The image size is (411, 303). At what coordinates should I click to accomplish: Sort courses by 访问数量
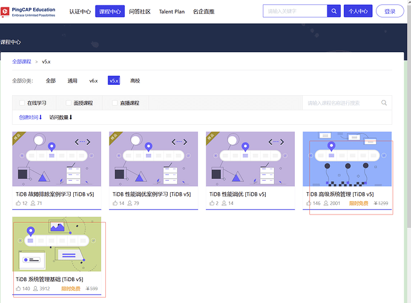pos(61,118)
